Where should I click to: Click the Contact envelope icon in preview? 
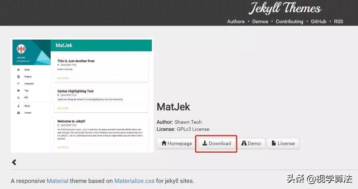coord(19,113)
